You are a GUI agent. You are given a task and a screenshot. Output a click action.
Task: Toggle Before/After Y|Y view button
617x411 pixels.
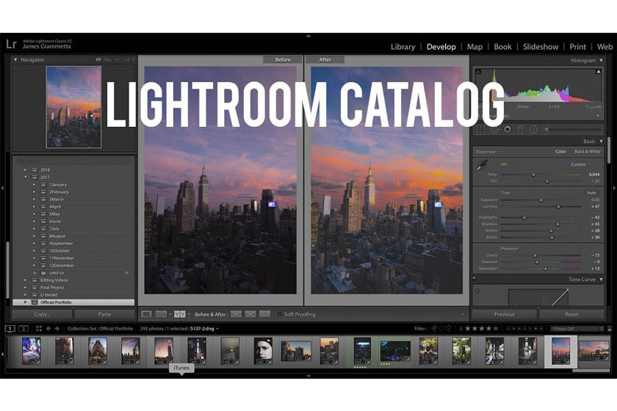click(180, 314)
